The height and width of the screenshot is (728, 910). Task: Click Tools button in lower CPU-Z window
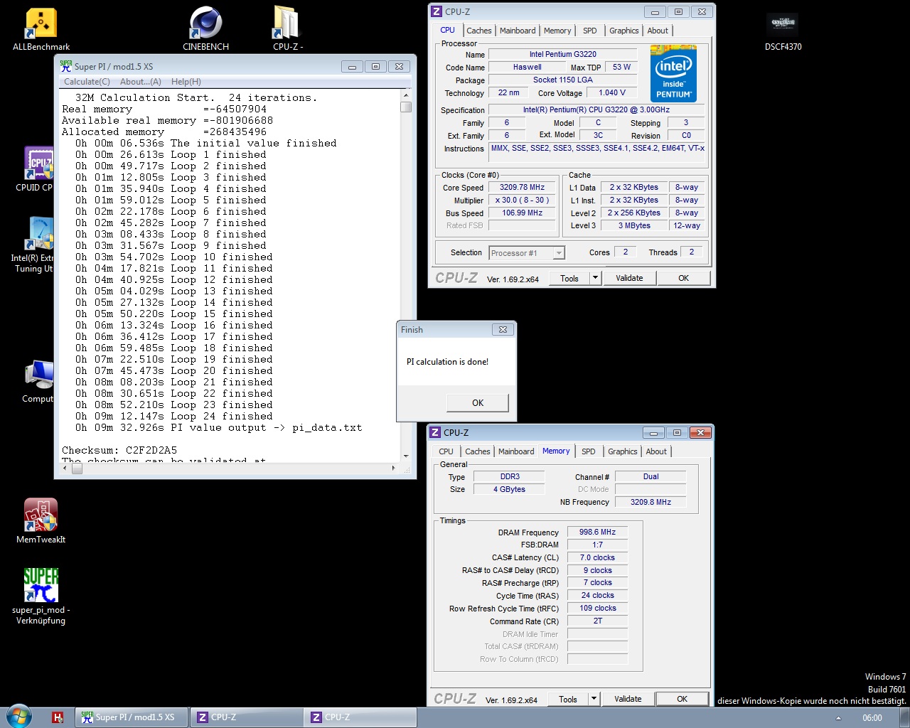pyautogui.click(x=569, y=699)
